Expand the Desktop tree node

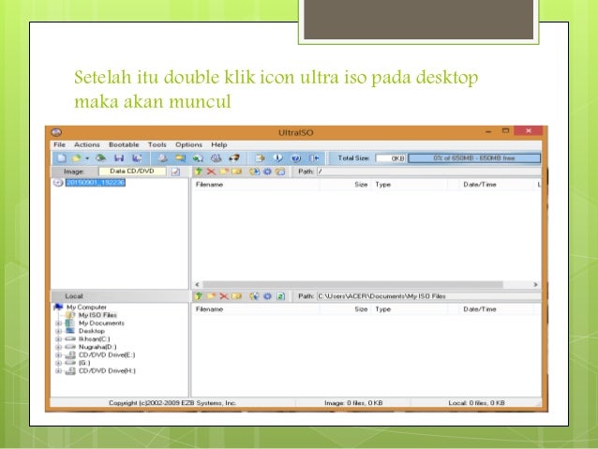[59, 331]
